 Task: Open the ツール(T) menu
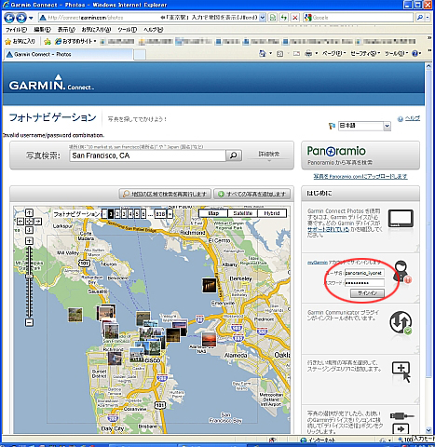[x=127, y=30]
